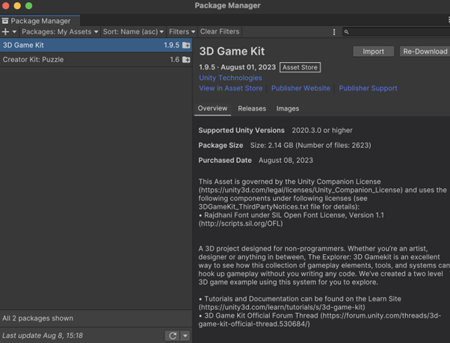Open the Publisher Website link
Screen dimensions: 450x343
[x=300, y=88]
